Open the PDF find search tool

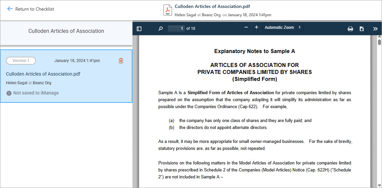click(160, 29)
